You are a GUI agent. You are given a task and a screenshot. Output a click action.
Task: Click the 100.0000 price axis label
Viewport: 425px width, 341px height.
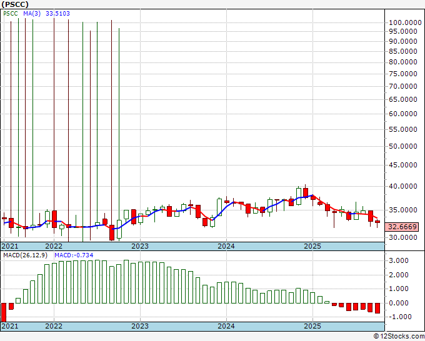pyautogui.click(x=403, y=22)
